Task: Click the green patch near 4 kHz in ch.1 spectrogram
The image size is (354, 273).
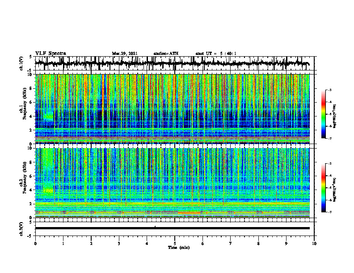Action: pyautogui.click(x=48, y=116)
